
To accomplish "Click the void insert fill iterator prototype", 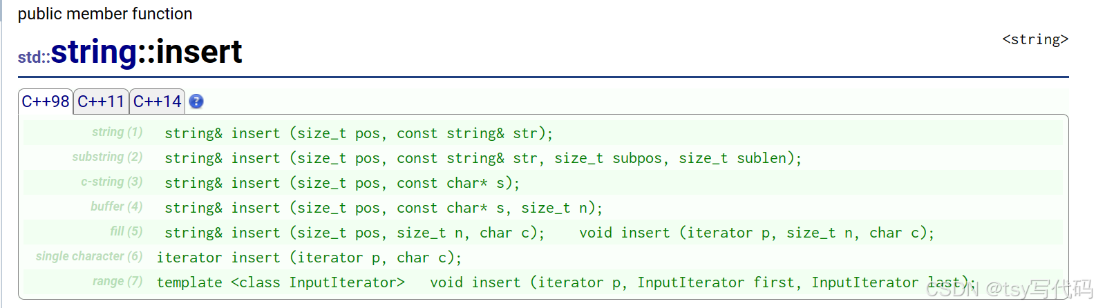I will point(757,233).
